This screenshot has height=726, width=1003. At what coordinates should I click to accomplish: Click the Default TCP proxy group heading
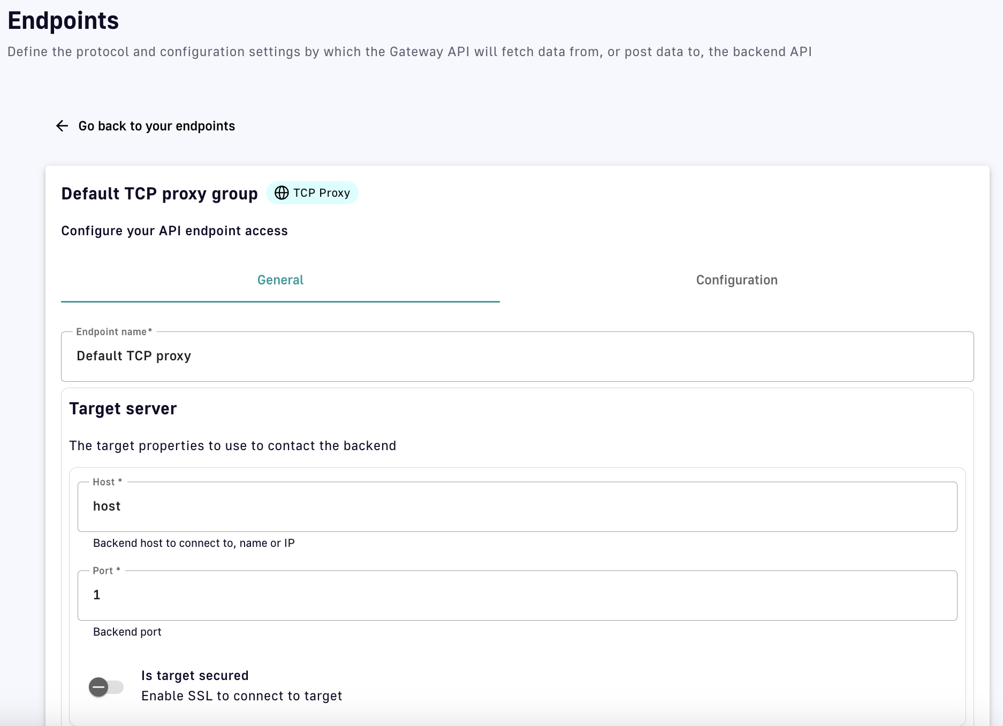159,194
